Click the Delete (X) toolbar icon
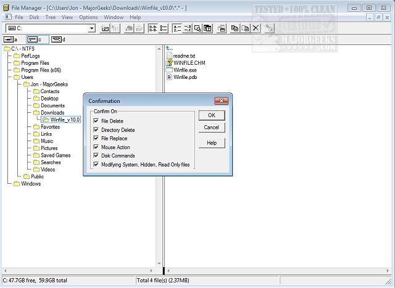Screen dimensions: 395x288 [x=256, y=28]
